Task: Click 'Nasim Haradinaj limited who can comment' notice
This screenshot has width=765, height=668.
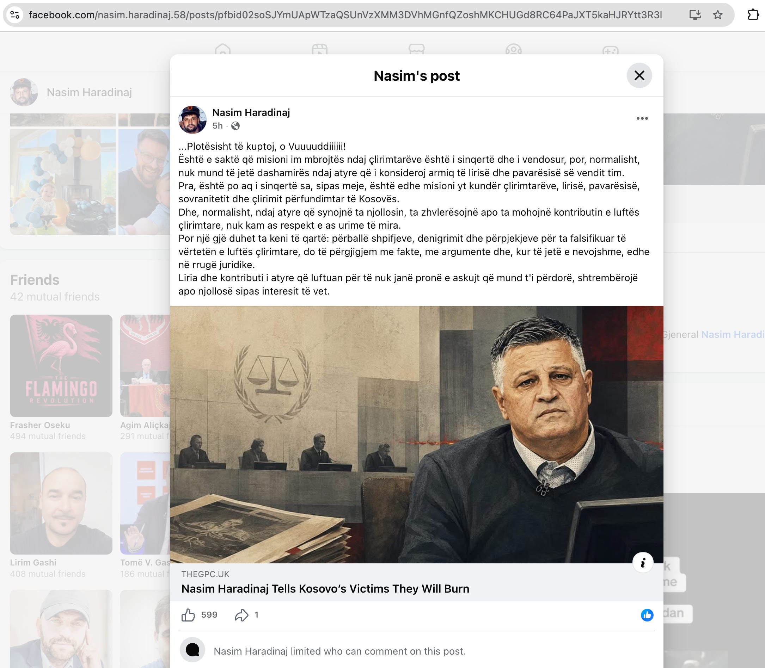Action: pos(340,651)
